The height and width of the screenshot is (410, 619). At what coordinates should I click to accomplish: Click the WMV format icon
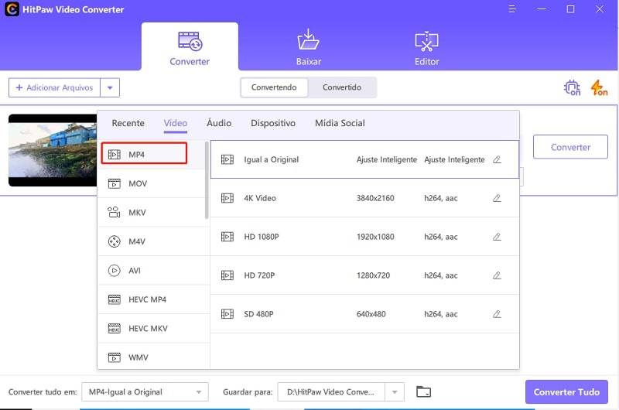point(114,357)
